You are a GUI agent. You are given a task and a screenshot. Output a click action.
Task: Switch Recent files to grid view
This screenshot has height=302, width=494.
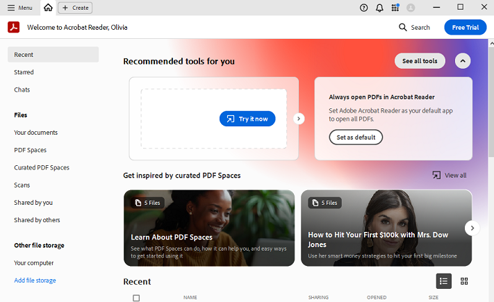point(464,281)
